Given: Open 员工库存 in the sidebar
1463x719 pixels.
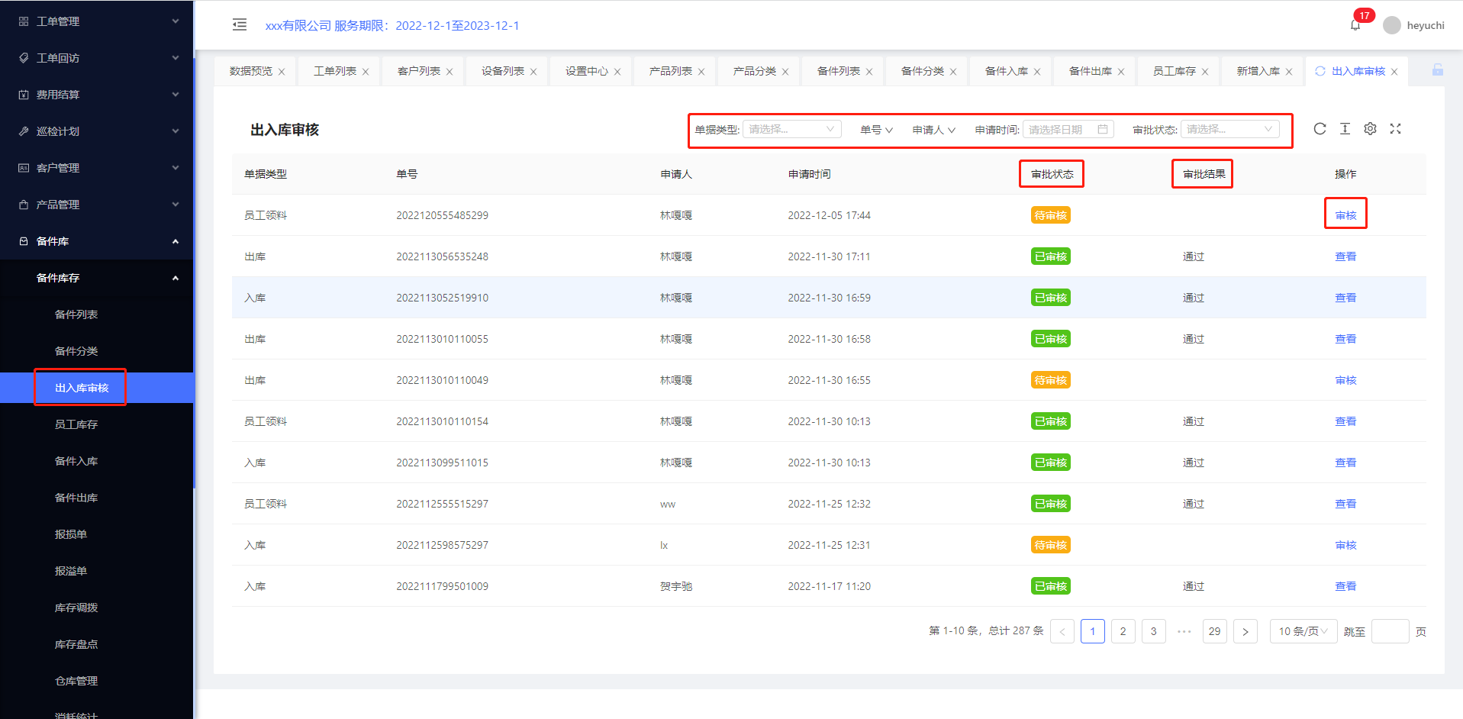Looking at the screenshot, I should [76, 424].
